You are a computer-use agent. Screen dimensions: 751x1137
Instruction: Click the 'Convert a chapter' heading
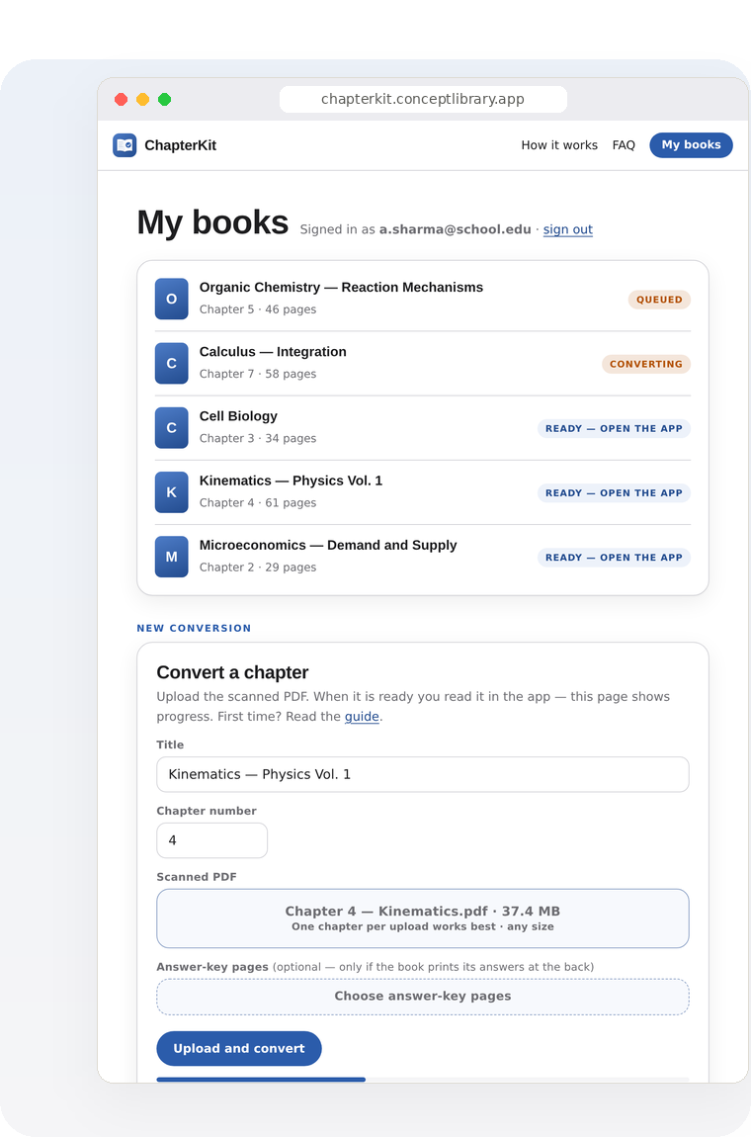tap(232, 672)
